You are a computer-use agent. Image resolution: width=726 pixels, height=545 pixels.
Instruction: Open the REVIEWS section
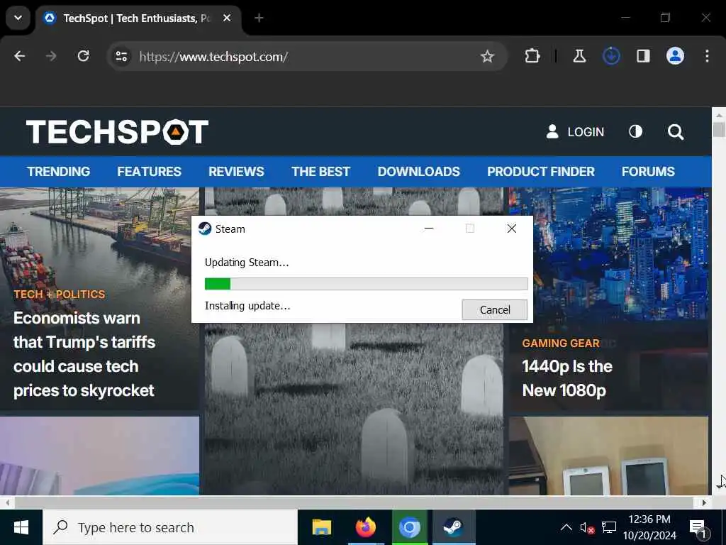pos(236,172)
